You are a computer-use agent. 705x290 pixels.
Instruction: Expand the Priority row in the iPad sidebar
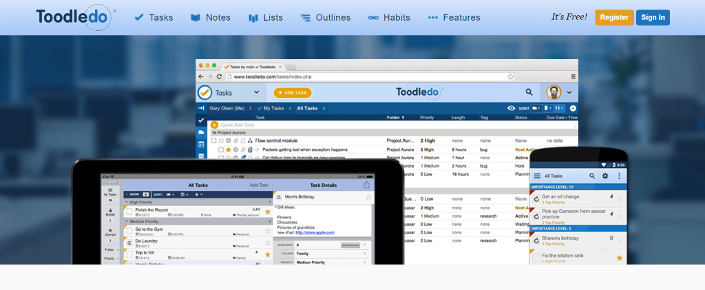[112, 258]
